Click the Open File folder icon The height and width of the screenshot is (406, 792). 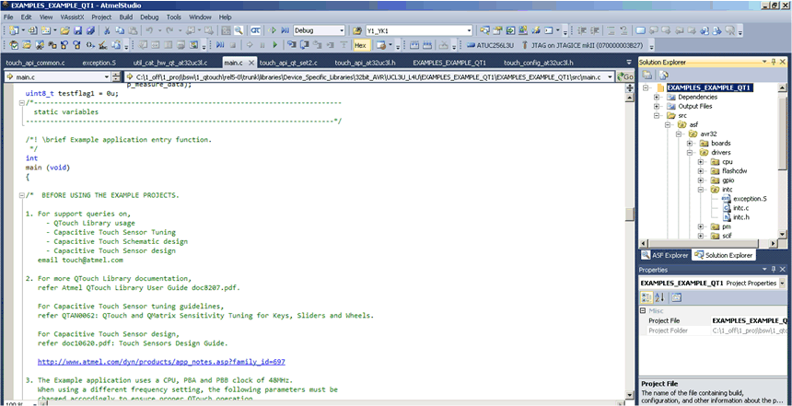tap(64, 30)
